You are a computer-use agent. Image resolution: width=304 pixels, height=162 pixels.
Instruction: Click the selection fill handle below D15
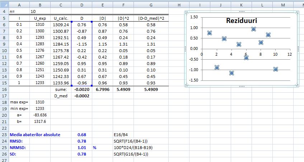tap(92, 85)
